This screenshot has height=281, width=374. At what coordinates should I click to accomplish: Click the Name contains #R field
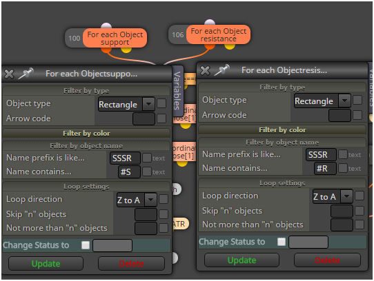coord(325,168)
